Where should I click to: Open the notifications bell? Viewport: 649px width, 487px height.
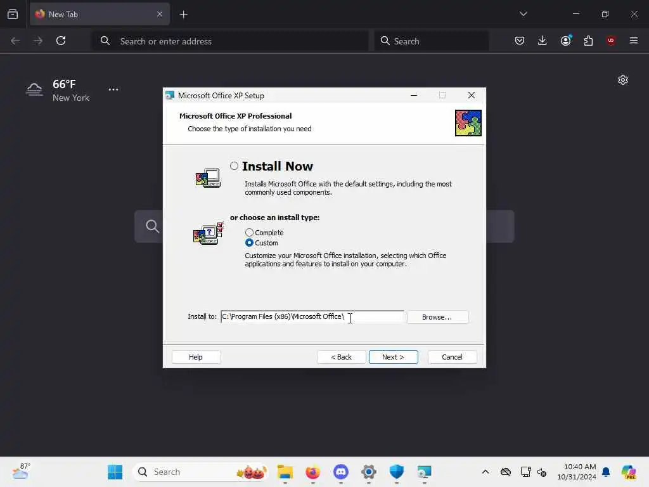(x=606, y=472)
